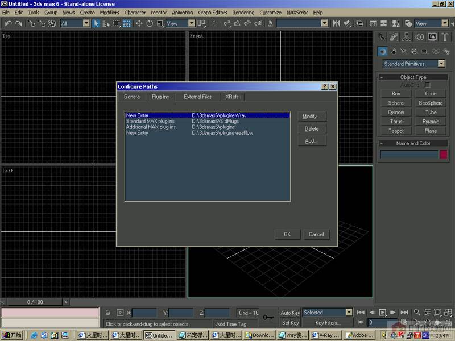The image size is (455, 341).
Task: Toggle Angle Snap in toolbar
Action: (237, 23)
